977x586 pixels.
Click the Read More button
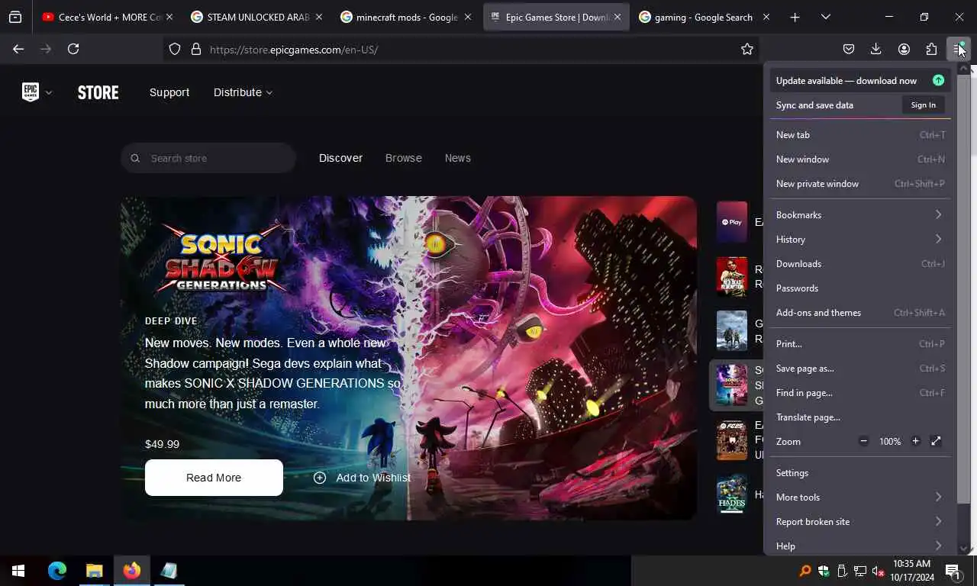(x=214, y=478)
